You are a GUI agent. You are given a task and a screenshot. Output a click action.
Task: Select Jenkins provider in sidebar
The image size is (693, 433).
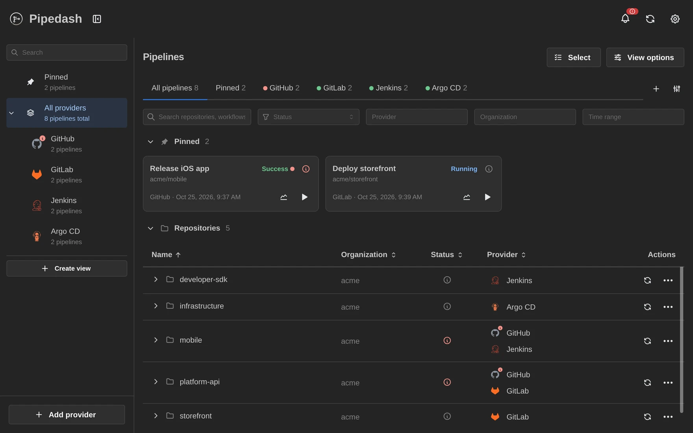click(x=67, y=205)
